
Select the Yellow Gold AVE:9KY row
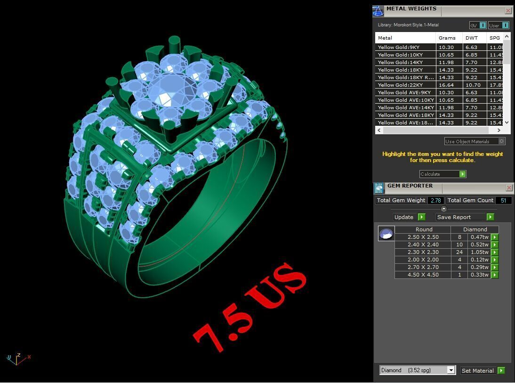(439, 93)
